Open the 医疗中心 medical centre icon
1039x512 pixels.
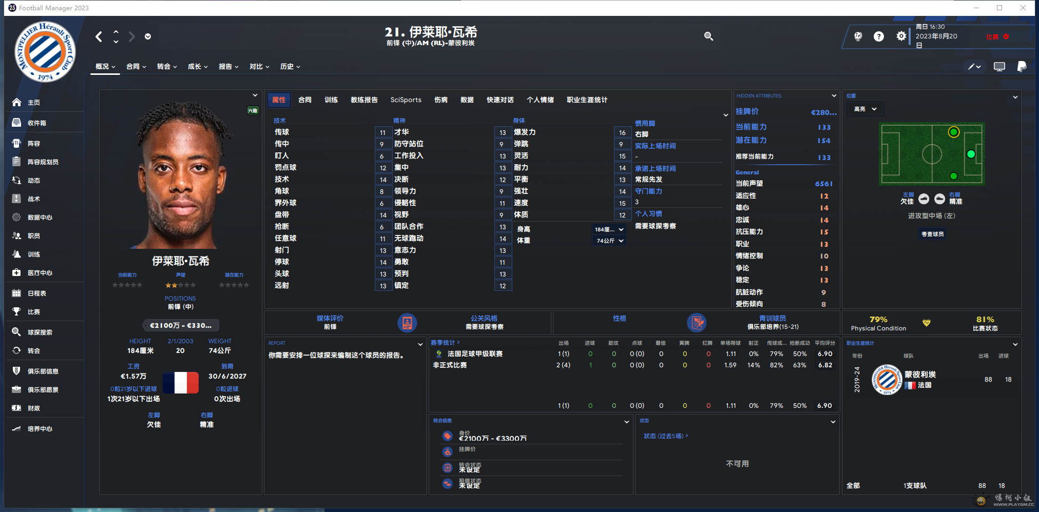pos(16,272)
